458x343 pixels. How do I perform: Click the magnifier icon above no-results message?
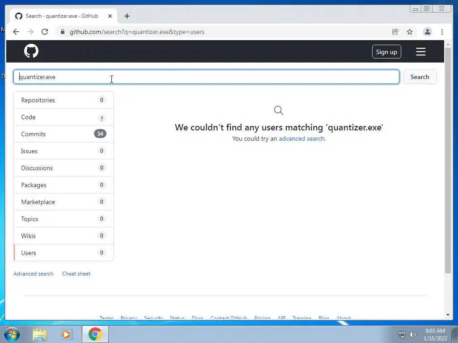279,110
